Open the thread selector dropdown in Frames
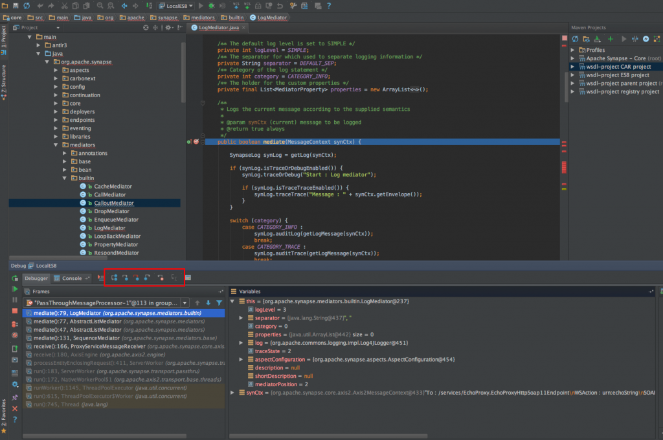This screenshot has height=440, width=663. (x=185, y=303)
